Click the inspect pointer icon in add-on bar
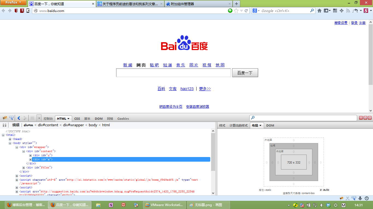The image size is (373, 209). (354, 198)
